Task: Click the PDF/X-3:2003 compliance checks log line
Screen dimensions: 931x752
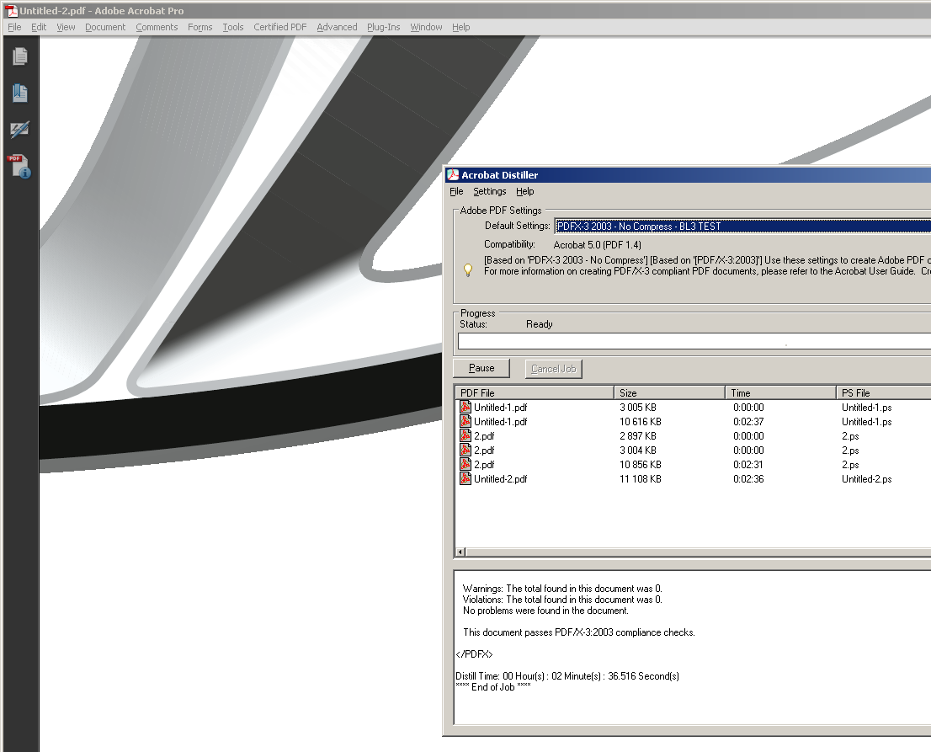Action: pyautogui.click(x=579, y=632)
